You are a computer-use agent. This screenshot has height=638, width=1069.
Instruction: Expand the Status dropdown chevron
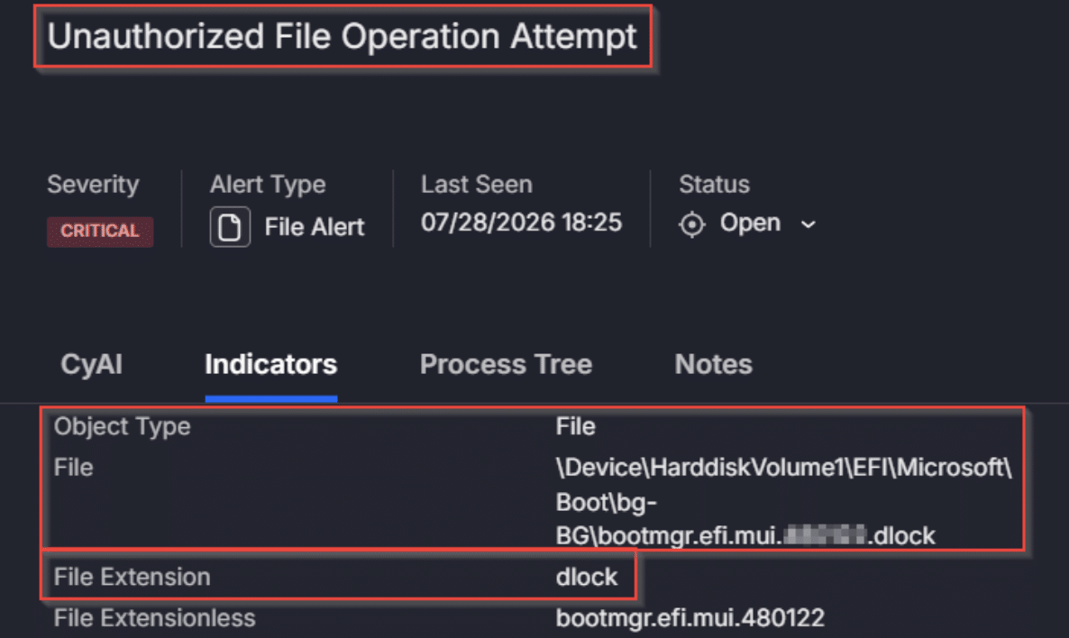808,224
